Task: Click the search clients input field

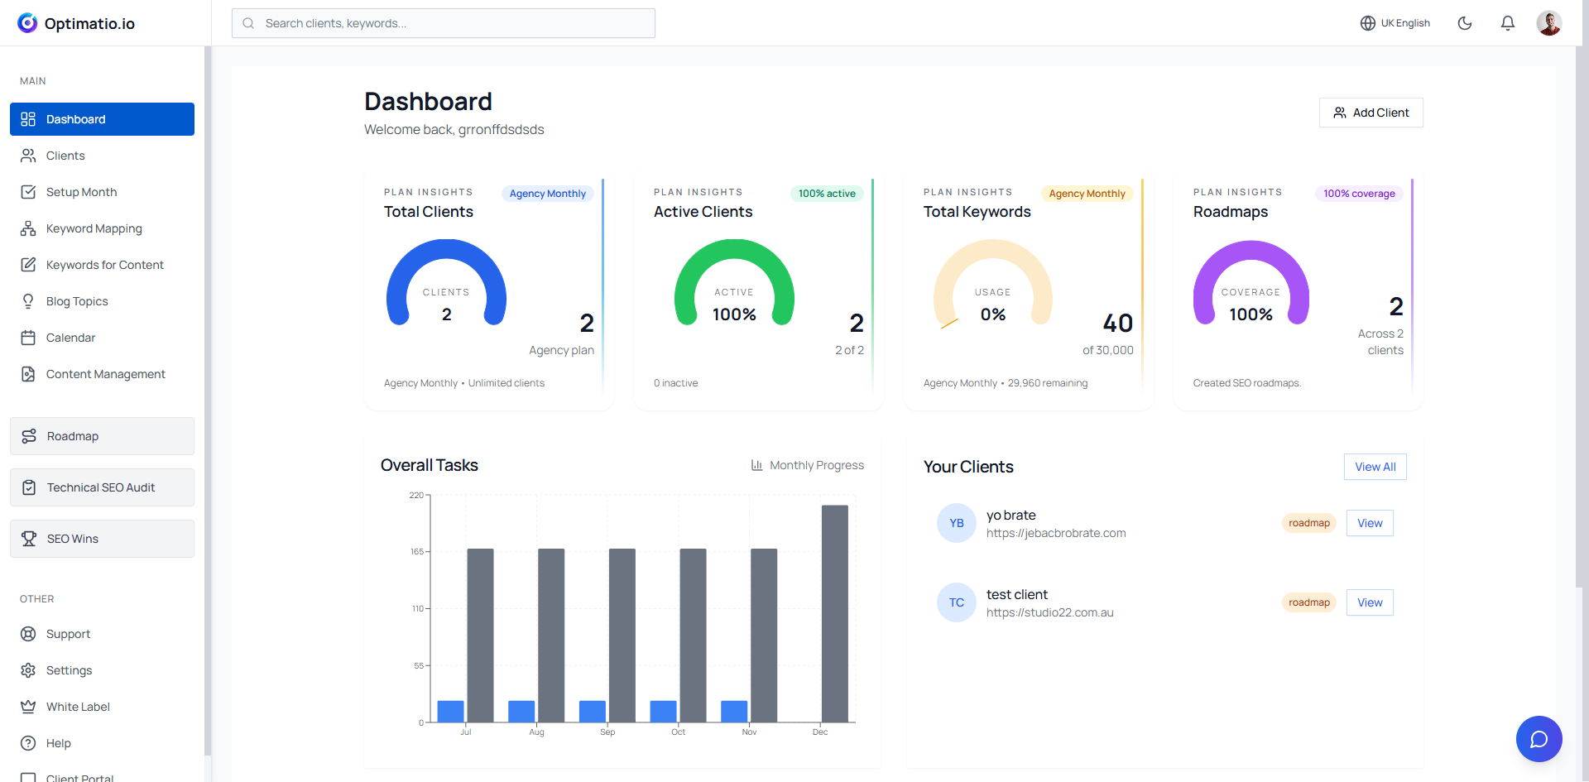Action: [444, 23]
